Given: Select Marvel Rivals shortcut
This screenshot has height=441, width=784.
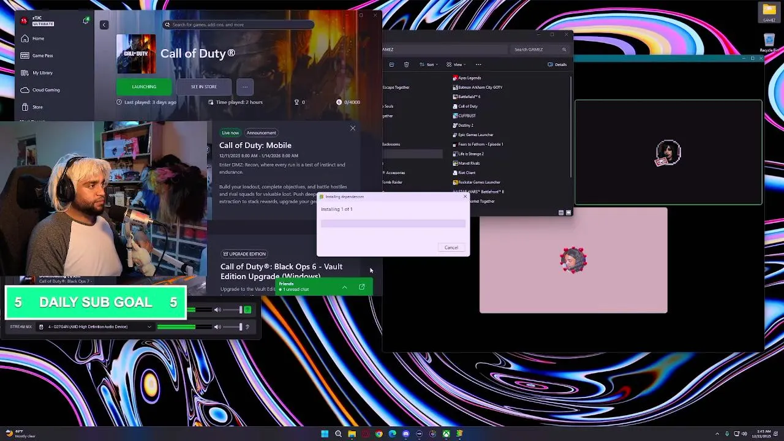Looking at the screenshot, I should [x=466, y=164].
